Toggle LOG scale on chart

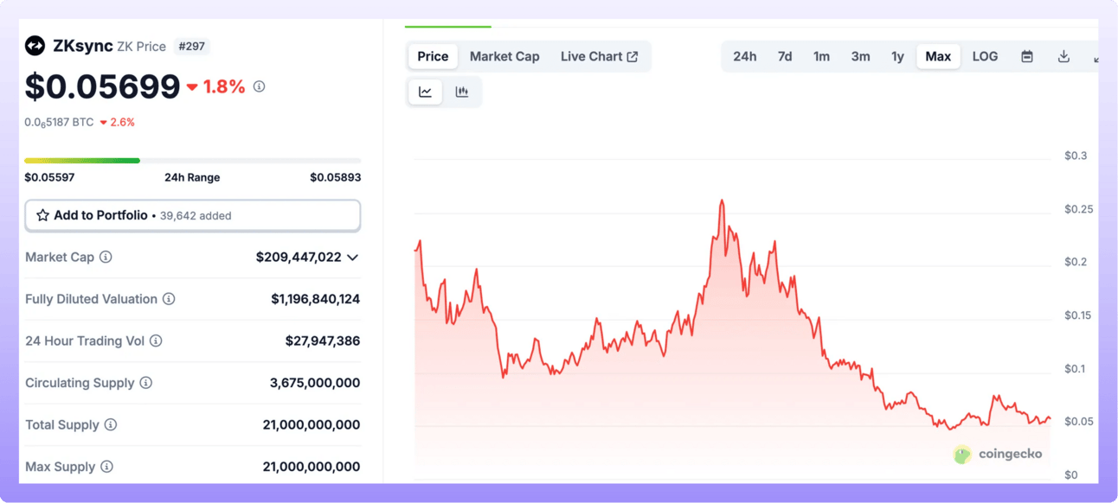[x=985, y=56]
